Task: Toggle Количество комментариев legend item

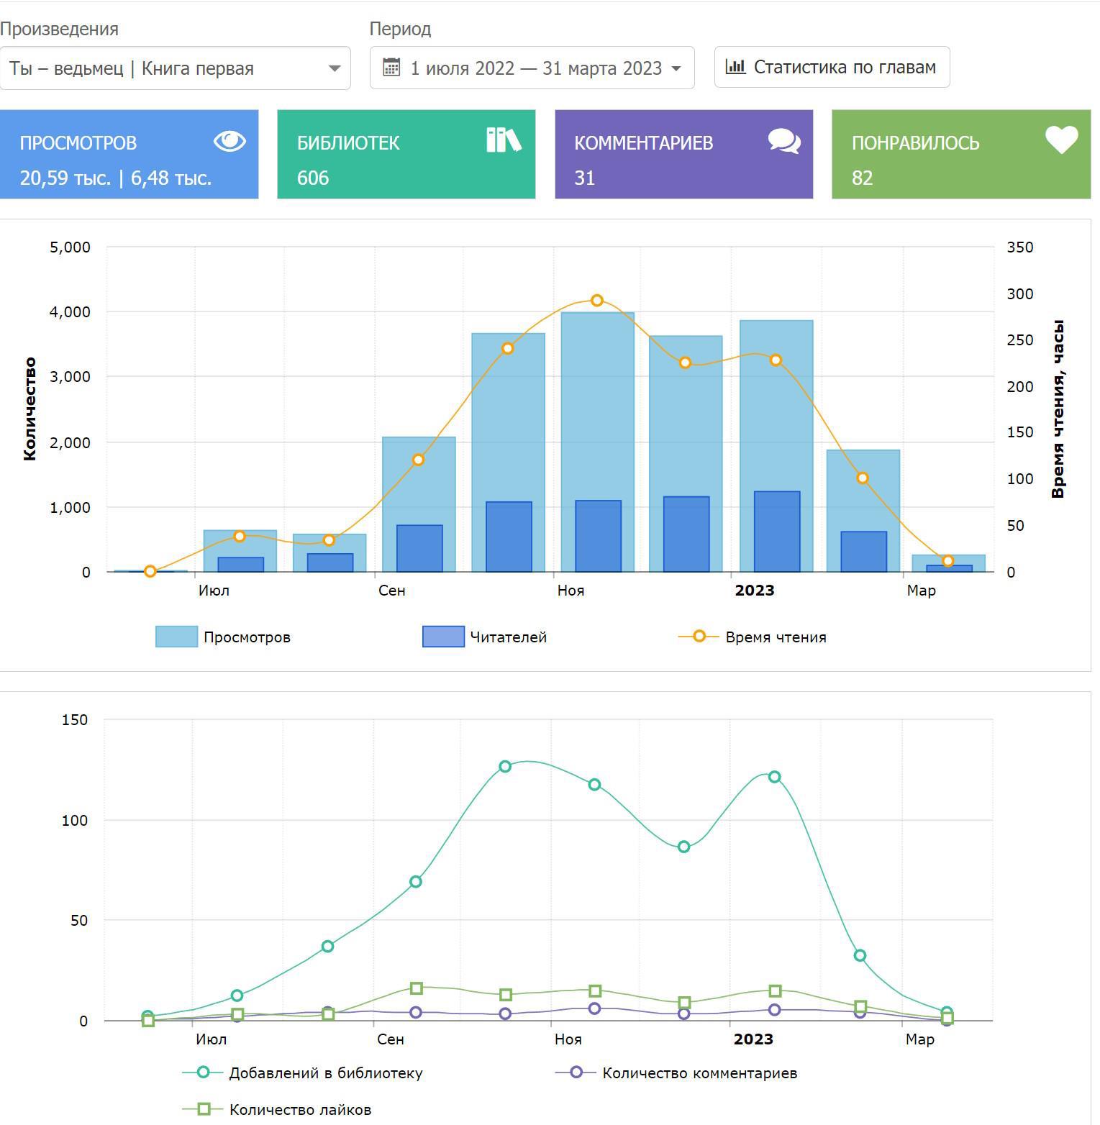Action: click(677, 1072)
